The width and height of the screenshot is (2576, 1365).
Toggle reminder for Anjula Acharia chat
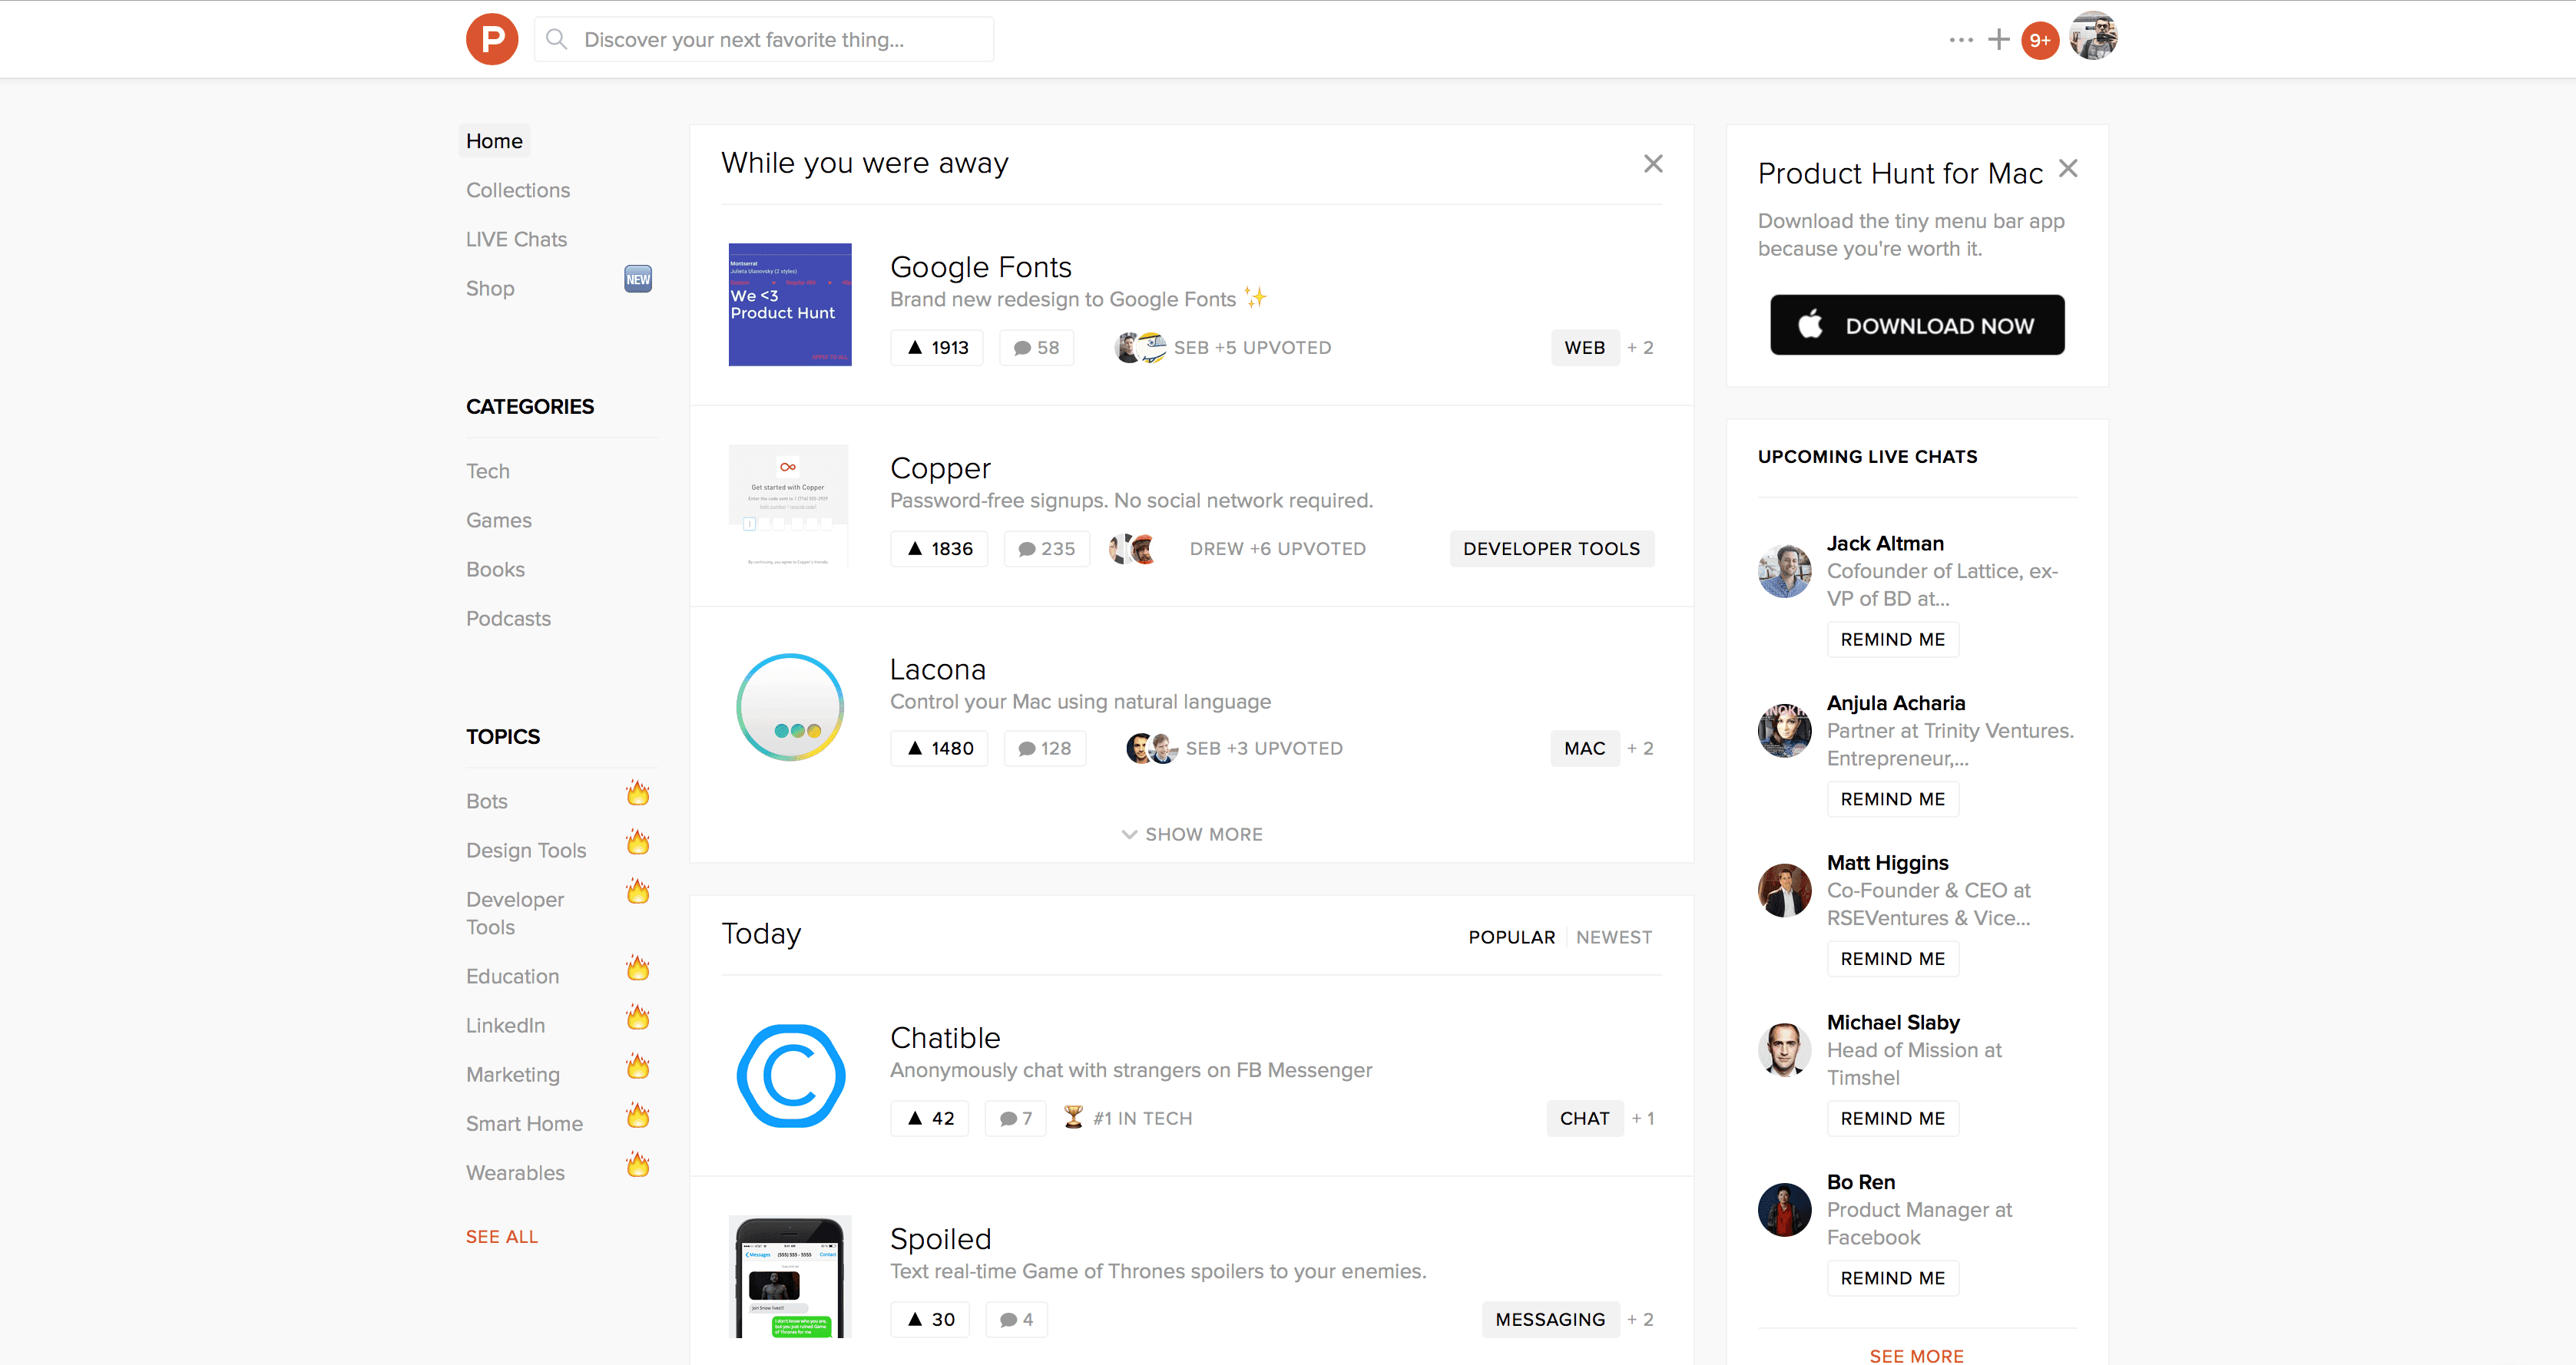pyautogui.click(x=1892, y=799)
